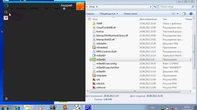Open address bar history dropdown arrow
197x110 pixels.
(x=151, y=7)
